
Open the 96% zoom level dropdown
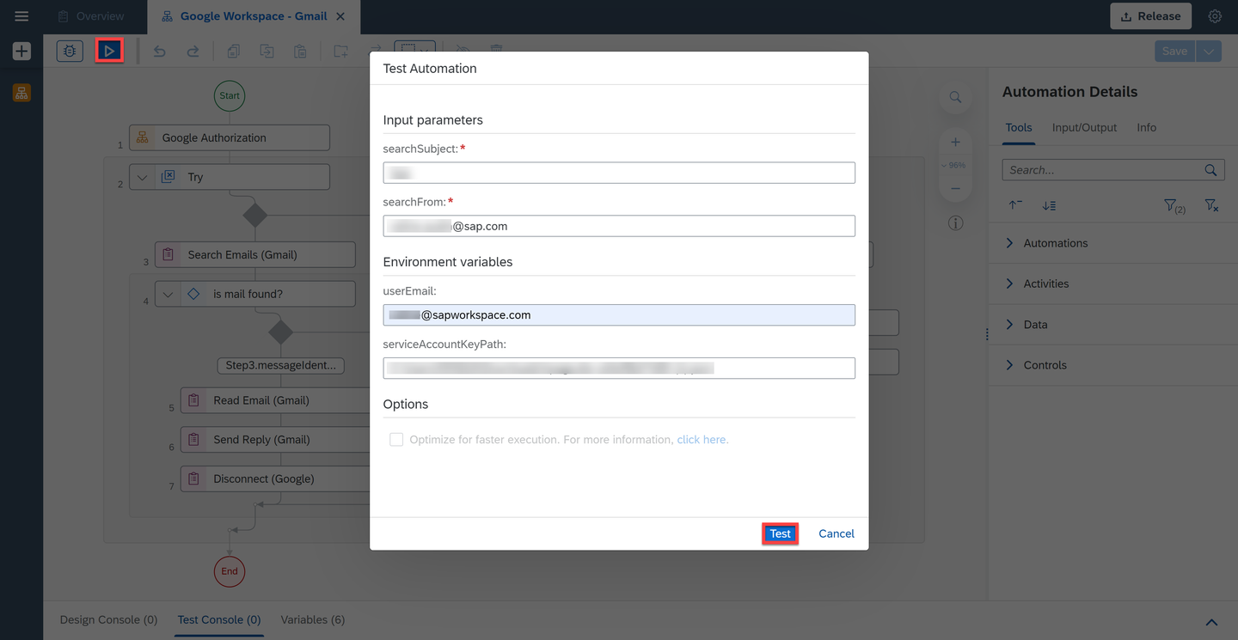click(x=955, y=165)
